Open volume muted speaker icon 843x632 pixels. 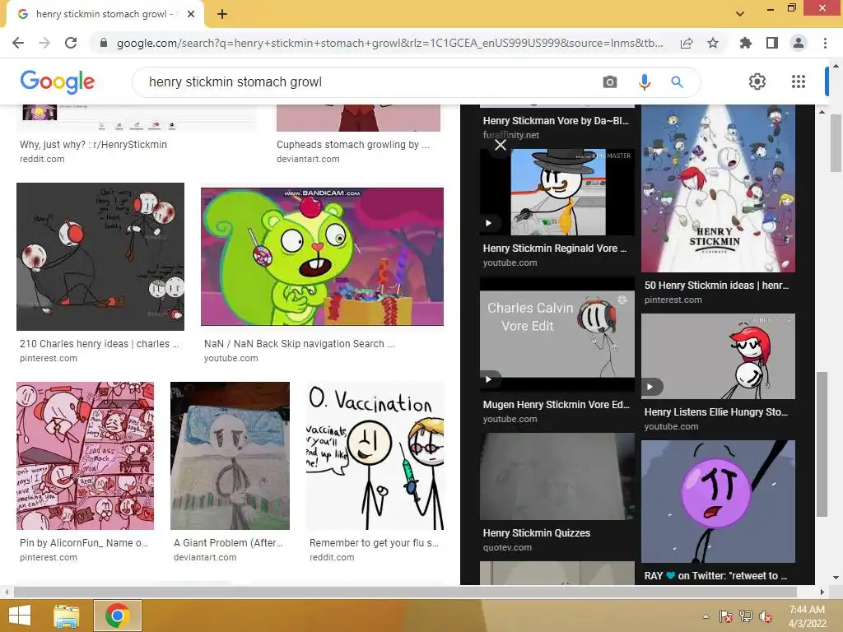766,616
